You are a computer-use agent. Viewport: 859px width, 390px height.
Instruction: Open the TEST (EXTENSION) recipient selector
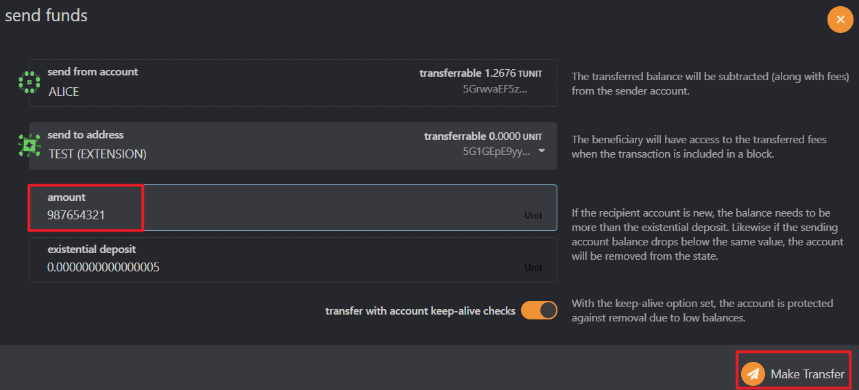tap(97, 154)
